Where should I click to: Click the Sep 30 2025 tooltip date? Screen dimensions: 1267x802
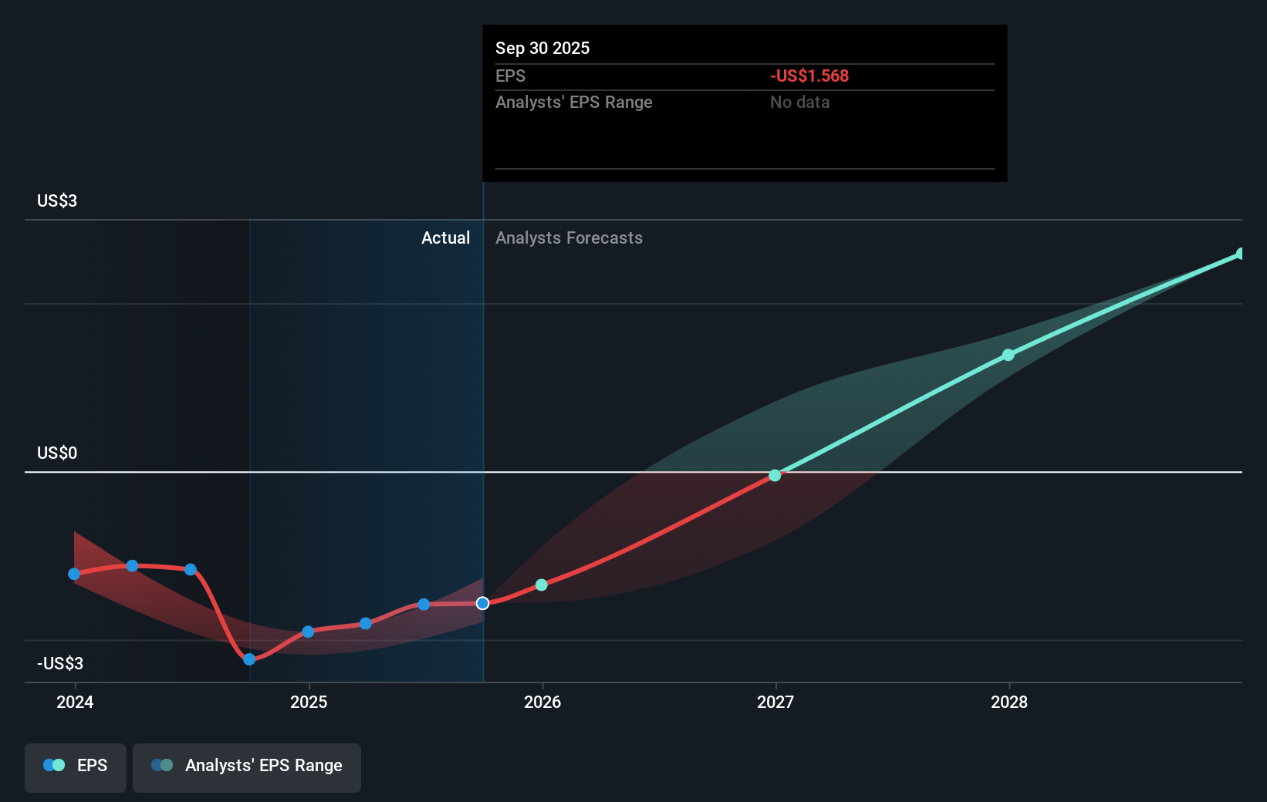click(542, 48)
